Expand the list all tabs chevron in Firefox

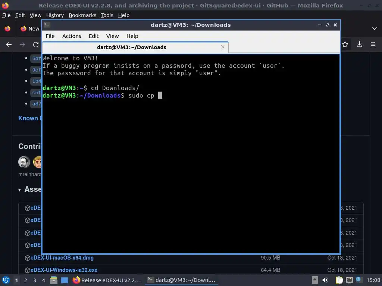(375, 29)
